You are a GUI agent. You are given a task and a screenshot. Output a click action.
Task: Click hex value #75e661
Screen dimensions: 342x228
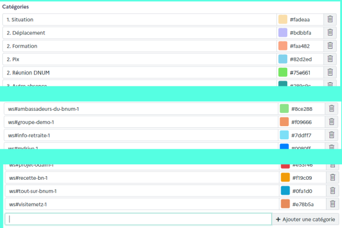[300, 73]
